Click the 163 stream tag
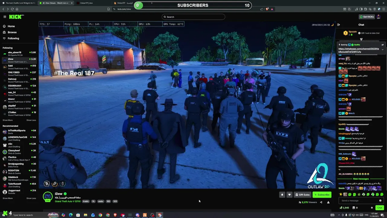Viewport: 387px width, 218px height. click(x=108, y=201)
